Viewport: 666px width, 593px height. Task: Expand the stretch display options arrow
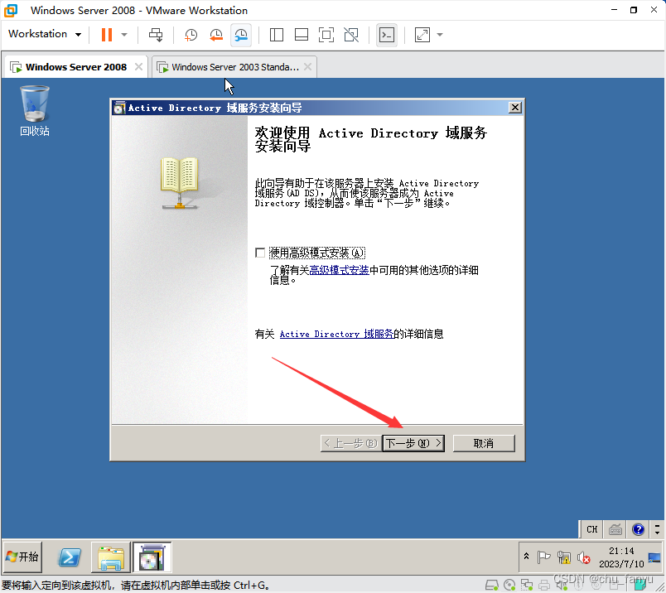click(x=440, y=35)
